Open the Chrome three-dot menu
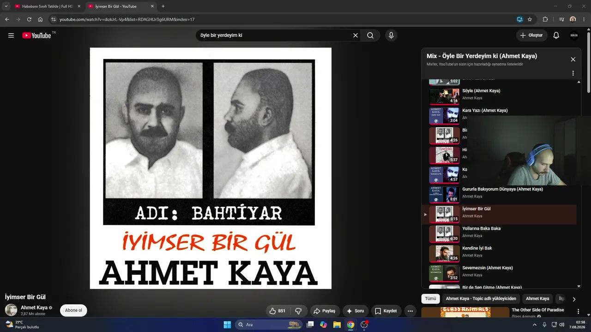 pos(584,19)
